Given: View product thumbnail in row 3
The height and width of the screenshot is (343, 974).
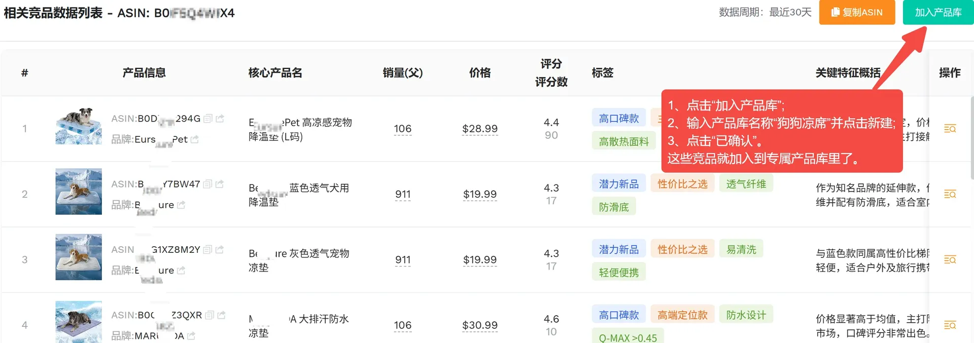Looking at the screenshot, I should coord(79,257).
